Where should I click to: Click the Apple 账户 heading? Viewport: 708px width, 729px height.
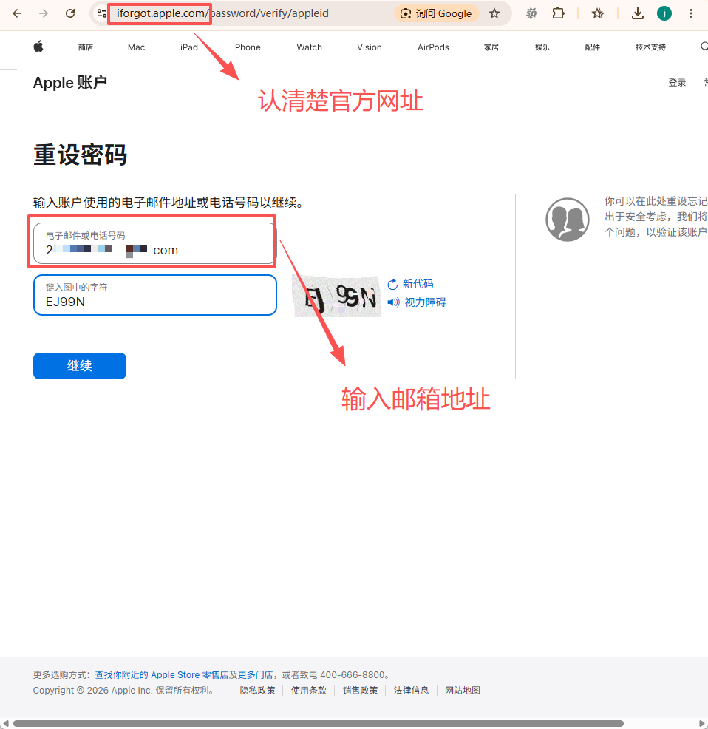pos(69,83)
